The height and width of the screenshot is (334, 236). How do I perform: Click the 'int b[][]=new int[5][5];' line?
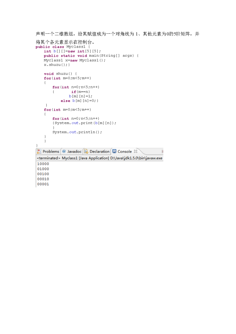pos(72,51)
